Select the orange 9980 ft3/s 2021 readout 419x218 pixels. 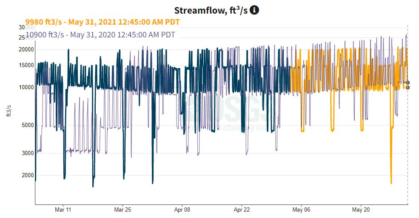(x=103, y=22)
